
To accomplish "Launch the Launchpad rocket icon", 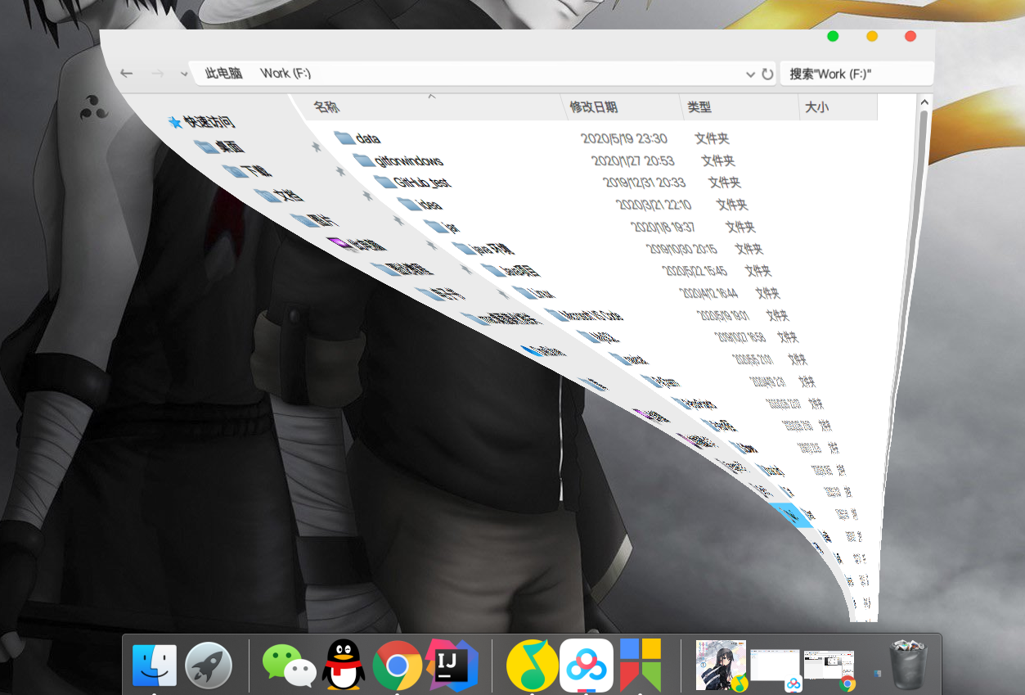I will [209, 665].
